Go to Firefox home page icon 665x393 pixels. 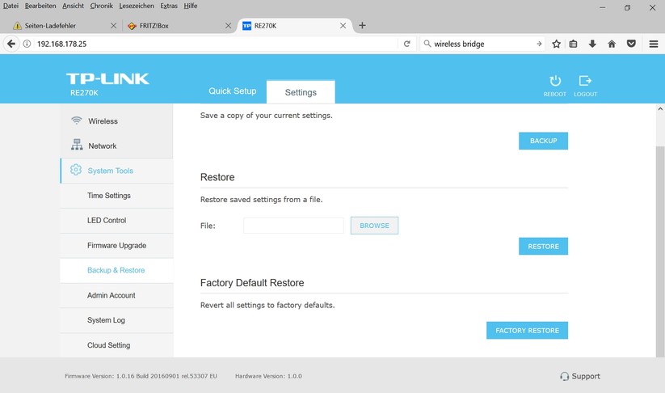coord(612,44)
